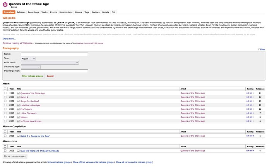Expand the Wikipedia text with Show more...
The image size is (267, 167).
coord(9,39)
